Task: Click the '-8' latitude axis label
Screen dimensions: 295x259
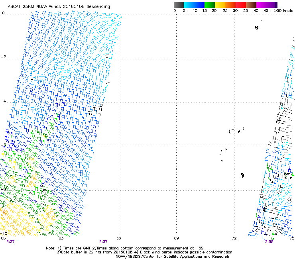Action: (x=3, y=189)
